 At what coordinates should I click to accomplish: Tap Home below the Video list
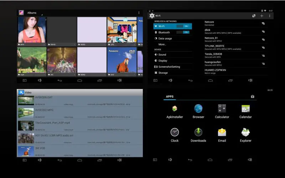pos(79,160)
